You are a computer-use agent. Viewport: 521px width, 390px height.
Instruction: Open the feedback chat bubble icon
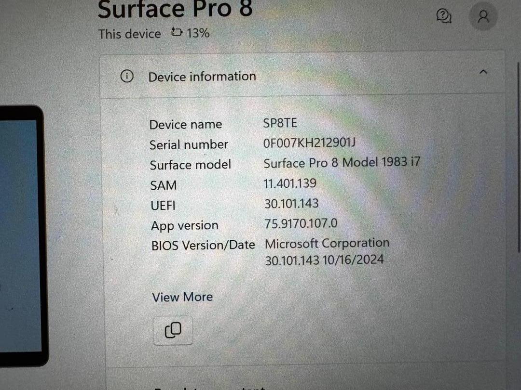[444, 15]
